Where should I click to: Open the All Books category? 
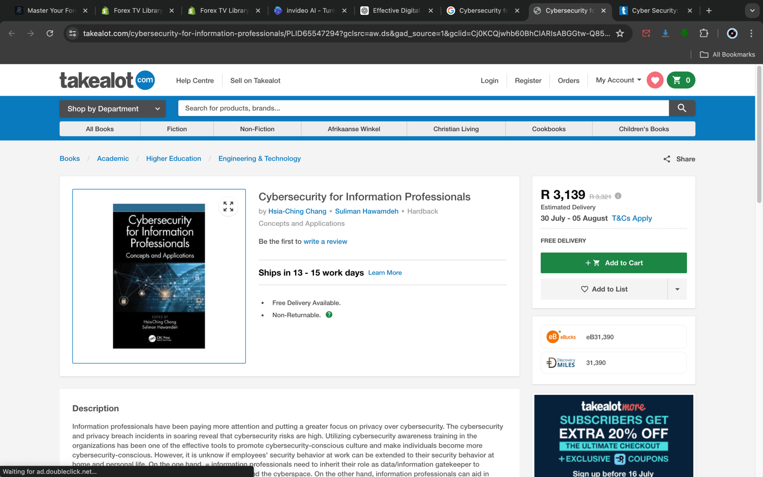(100, 129)
